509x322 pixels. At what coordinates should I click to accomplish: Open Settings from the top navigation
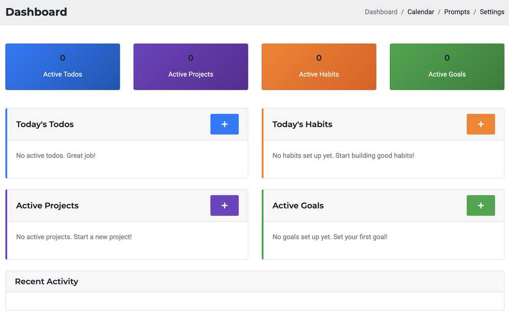point(491,11)
